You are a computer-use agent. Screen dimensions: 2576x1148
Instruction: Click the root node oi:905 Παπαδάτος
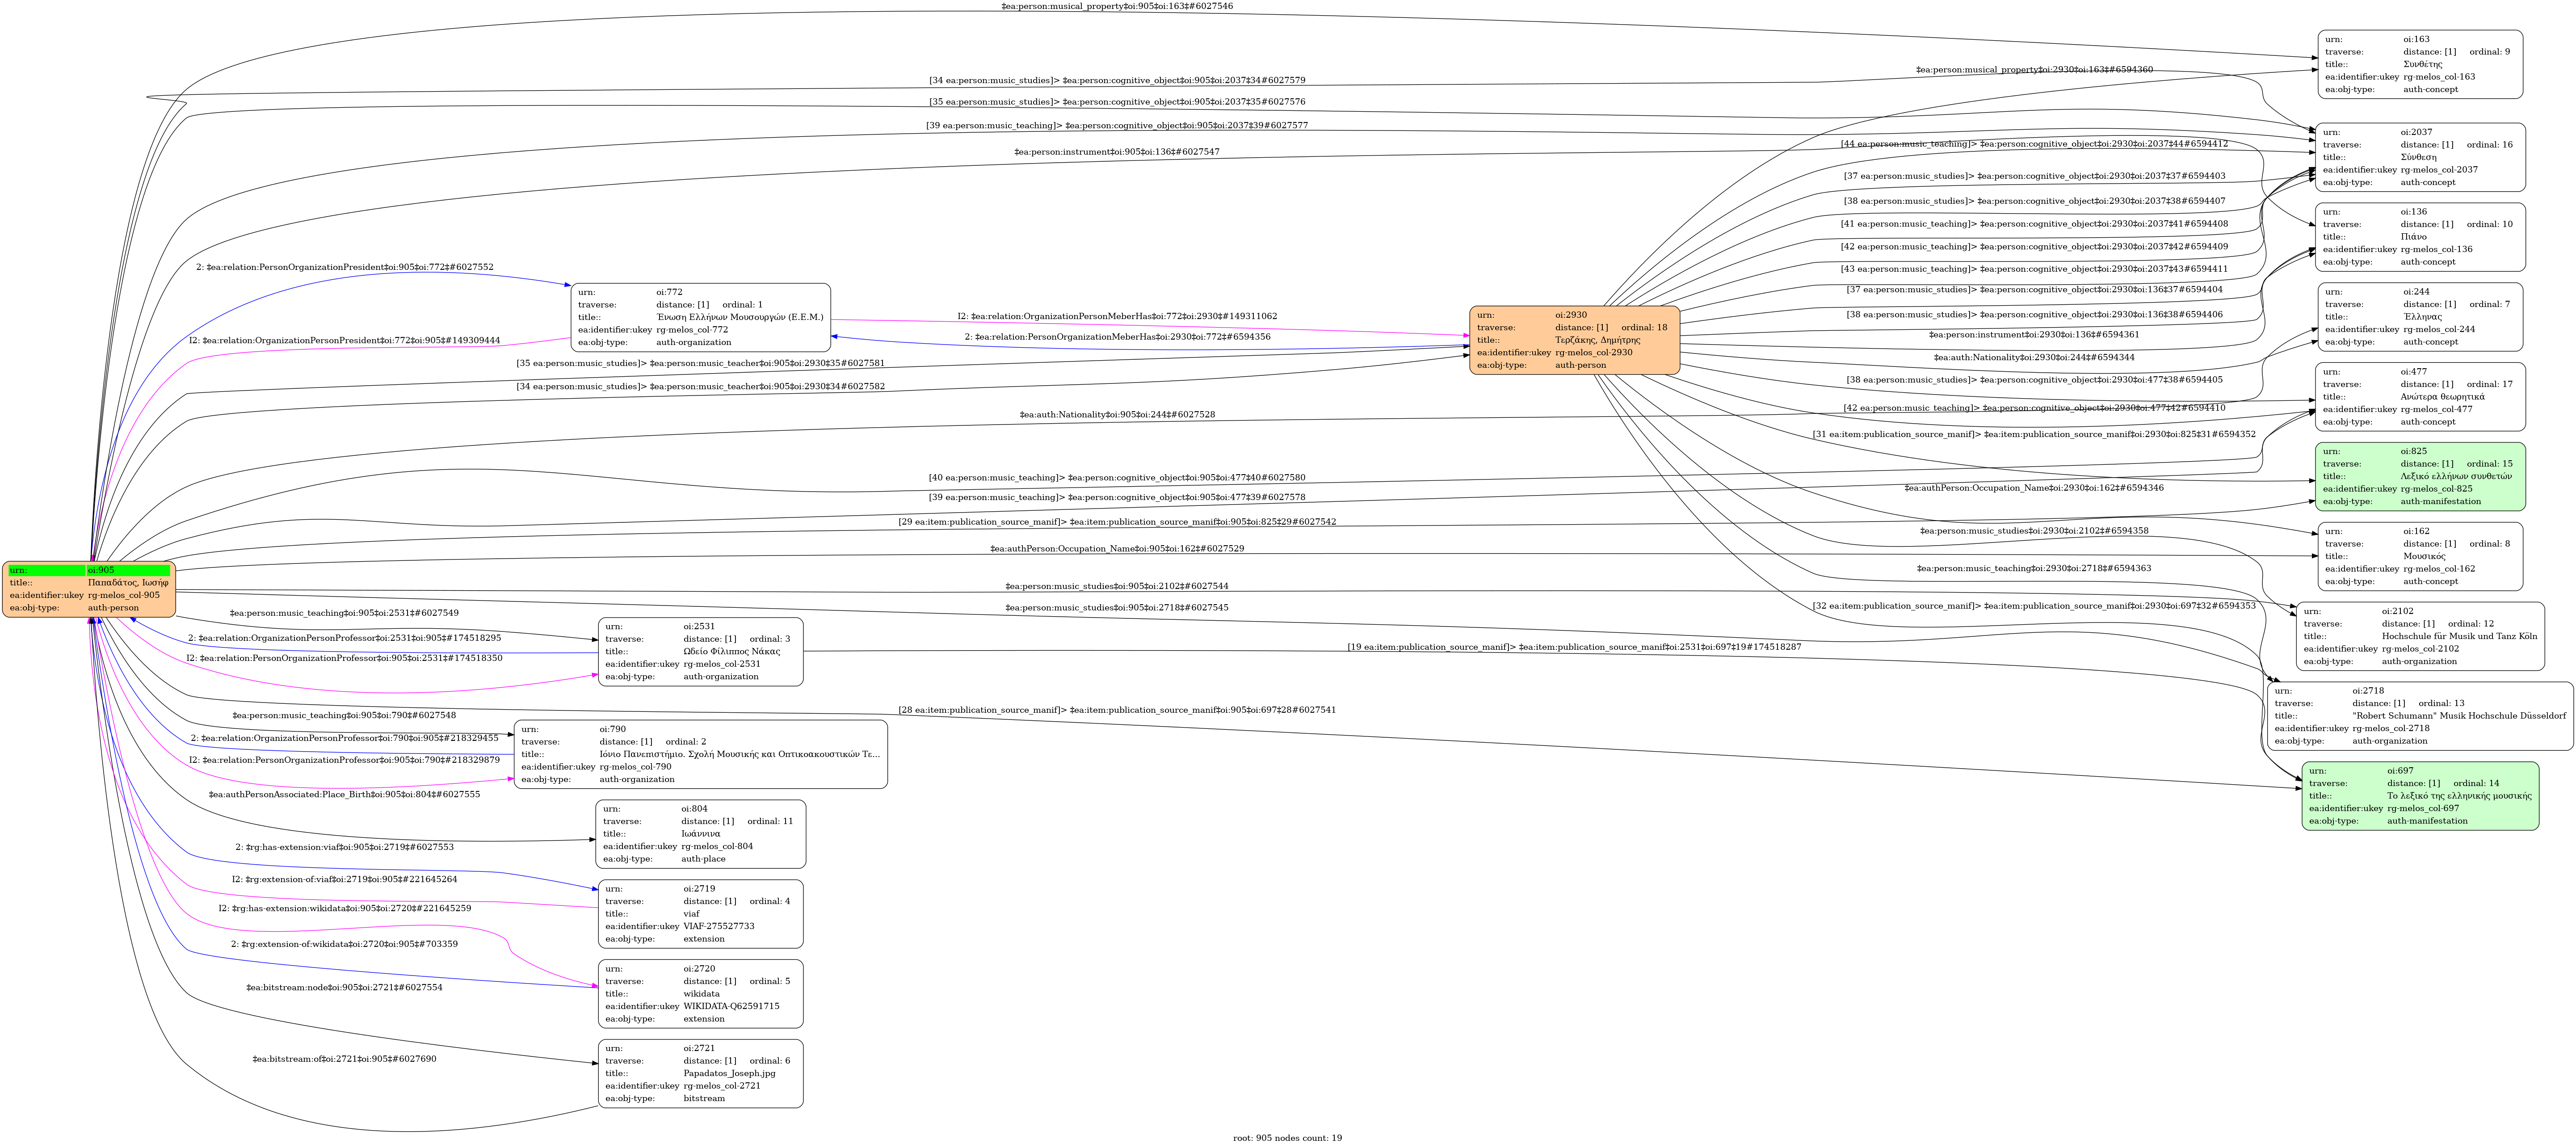click(89, 589)
